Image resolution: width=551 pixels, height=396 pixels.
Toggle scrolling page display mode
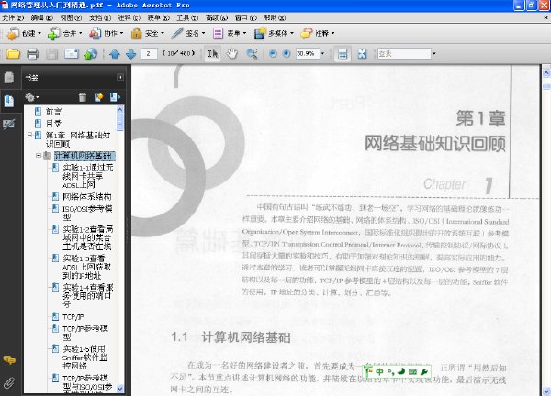coord(343,54)
